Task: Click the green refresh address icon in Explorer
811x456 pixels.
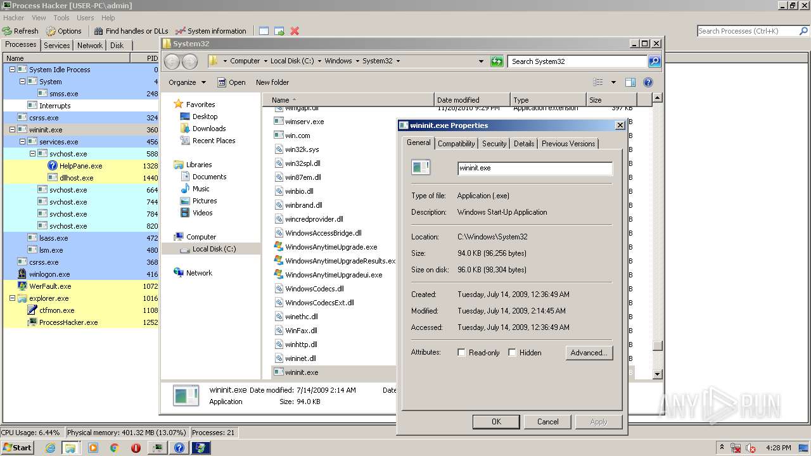Action: pyautogui.click(x=497, y=61)
